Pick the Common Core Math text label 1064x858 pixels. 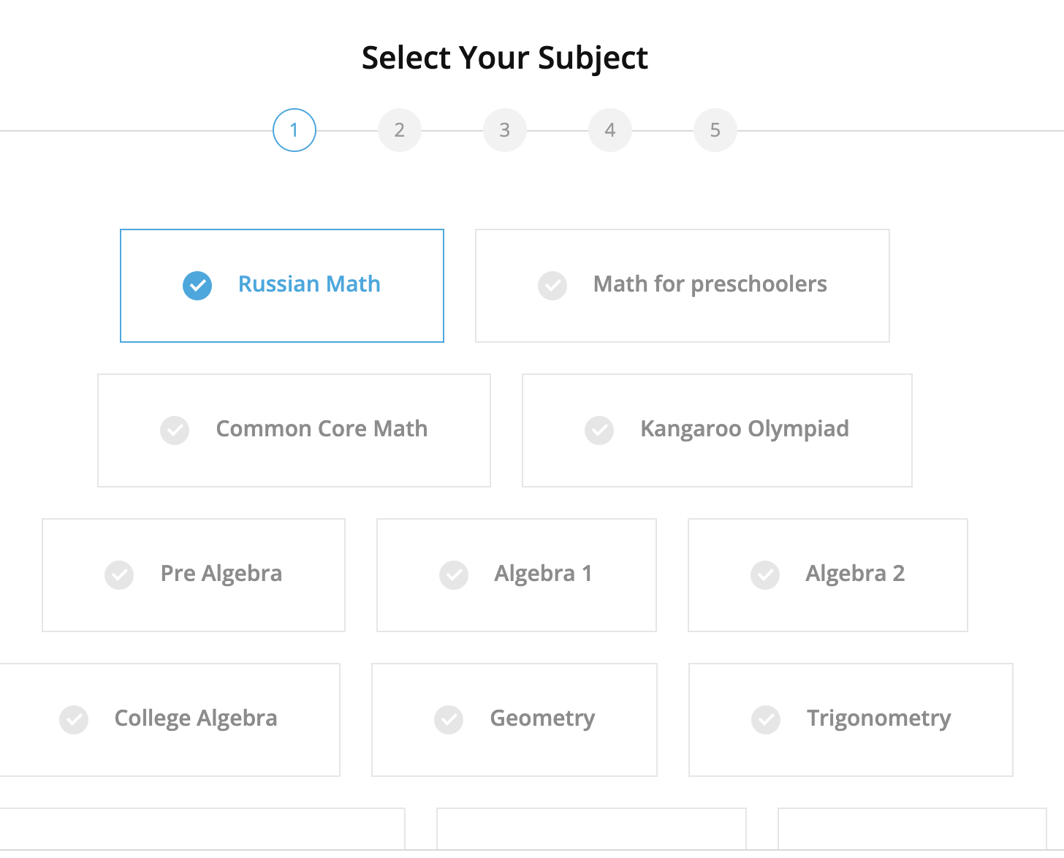(322, 429)
